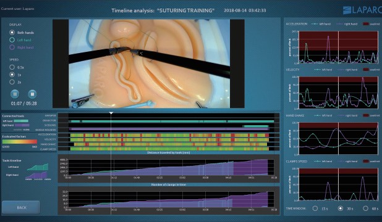The width and height of the screenshot is (382, 222).
Task: Set playback speed to 2x
Action: pos(12,82)
